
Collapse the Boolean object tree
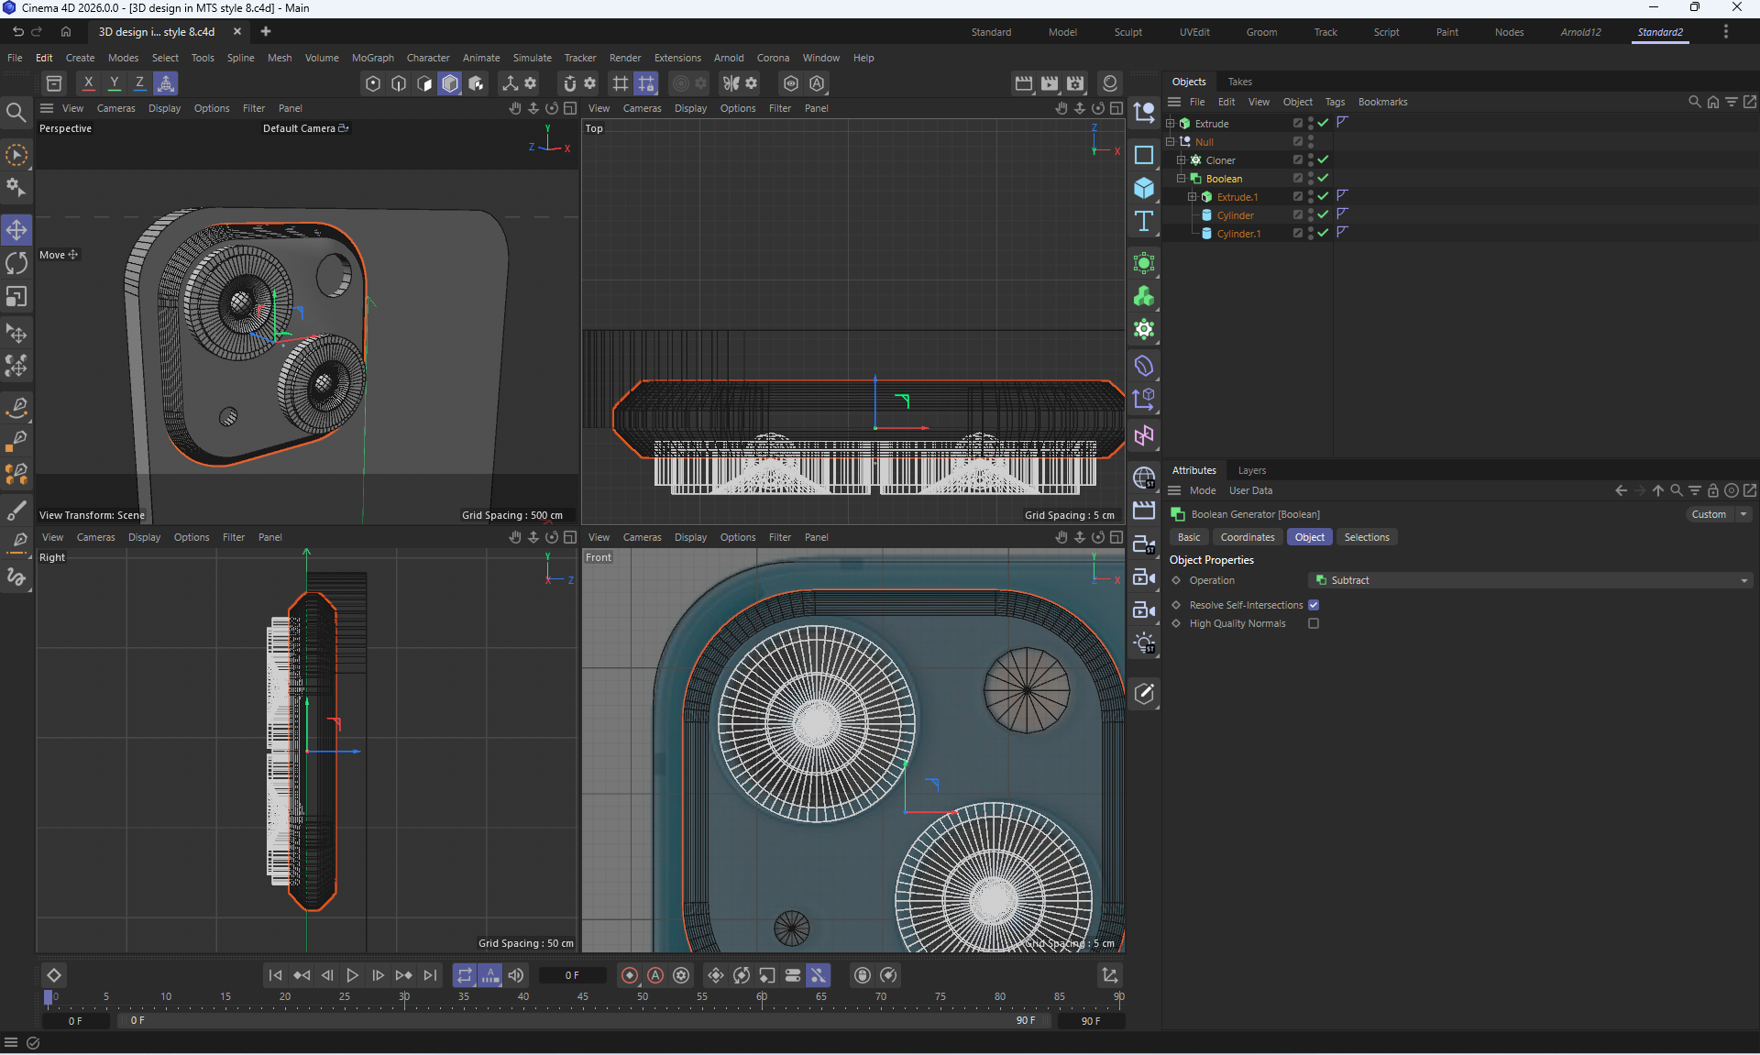(x=1181, y=179)
